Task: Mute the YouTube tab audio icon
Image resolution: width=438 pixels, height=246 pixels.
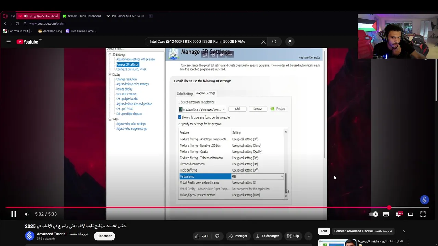Action: pos(26,16)
